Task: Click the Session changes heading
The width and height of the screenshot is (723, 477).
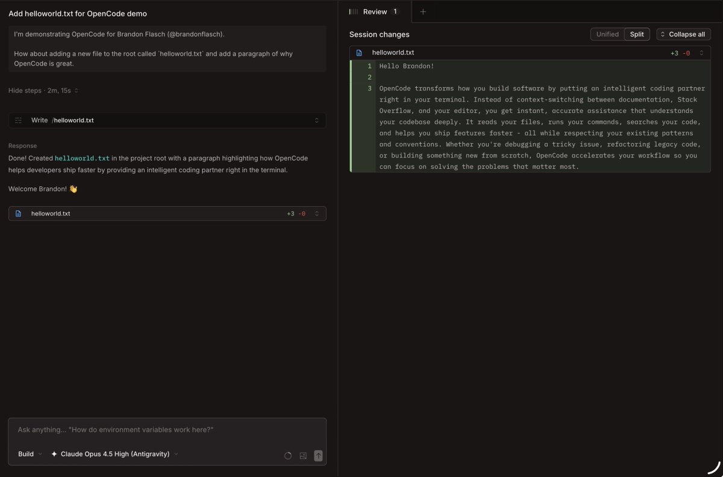Action: [379, 34]
